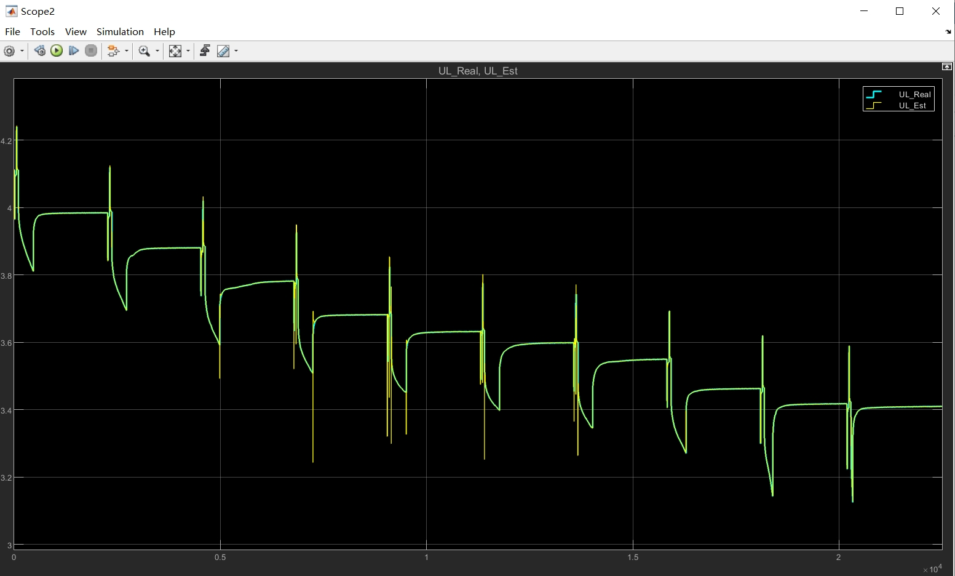Open the Triggers tool icon
Viewport: 955px width, 576px height.
pyautogui.click(x=205, y=51)
